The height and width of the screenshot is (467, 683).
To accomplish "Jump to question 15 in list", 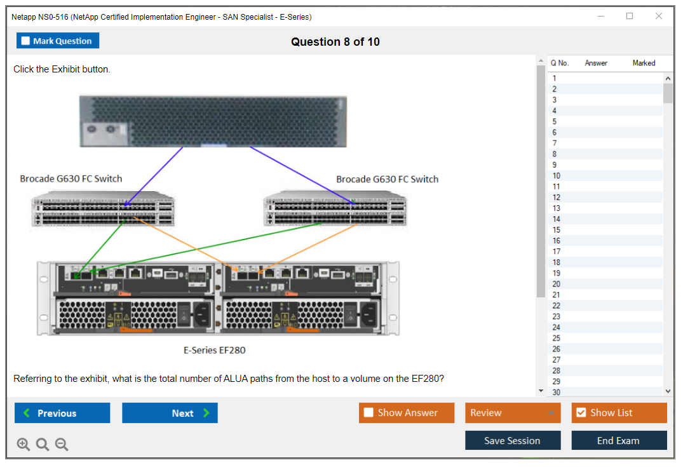I will click(x=556, y=230).
